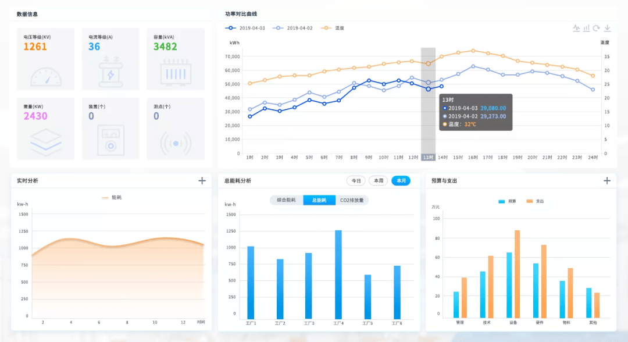Click the orange 支出 bar for 物料
This screenshot has height=342, width=628.
coord(570,293)
